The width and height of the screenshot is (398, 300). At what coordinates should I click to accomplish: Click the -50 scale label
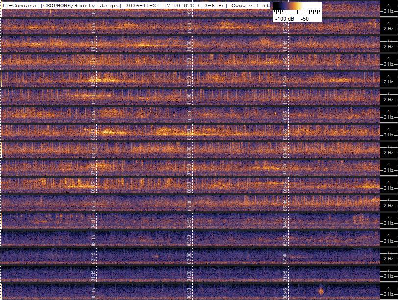coord(304,19)
